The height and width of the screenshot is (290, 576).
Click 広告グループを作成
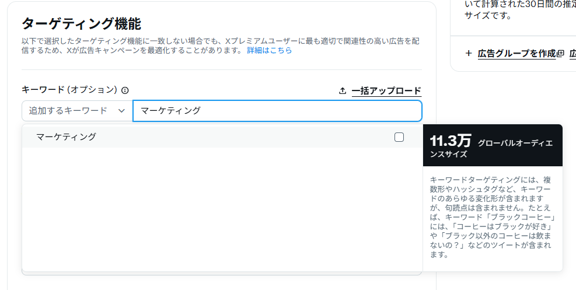(x=517, y=54)
